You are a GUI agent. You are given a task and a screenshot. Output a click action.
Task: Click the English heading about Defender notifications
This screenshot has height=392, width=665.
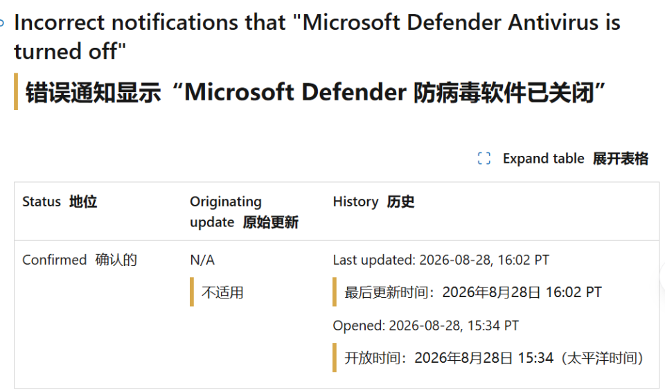[317, 37]
